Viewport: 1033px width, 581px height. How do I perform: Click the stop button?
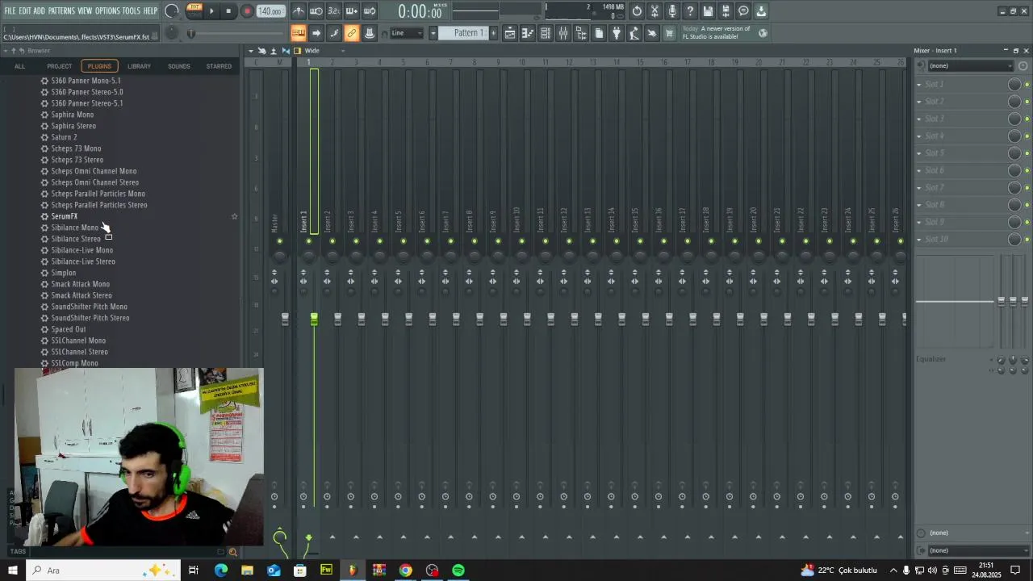point(229,11)
